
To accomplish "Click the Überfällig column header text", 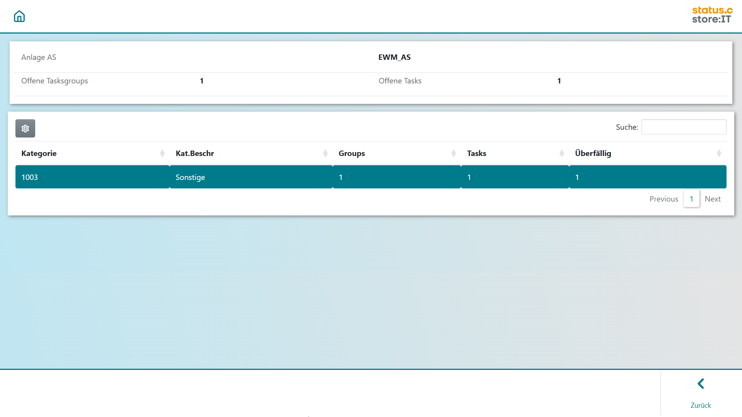I will [x=593, y=153].
